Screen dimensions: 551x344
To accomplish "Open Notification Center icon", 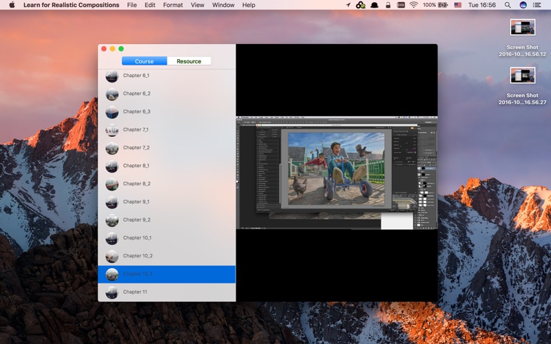I will click(537, 5).
